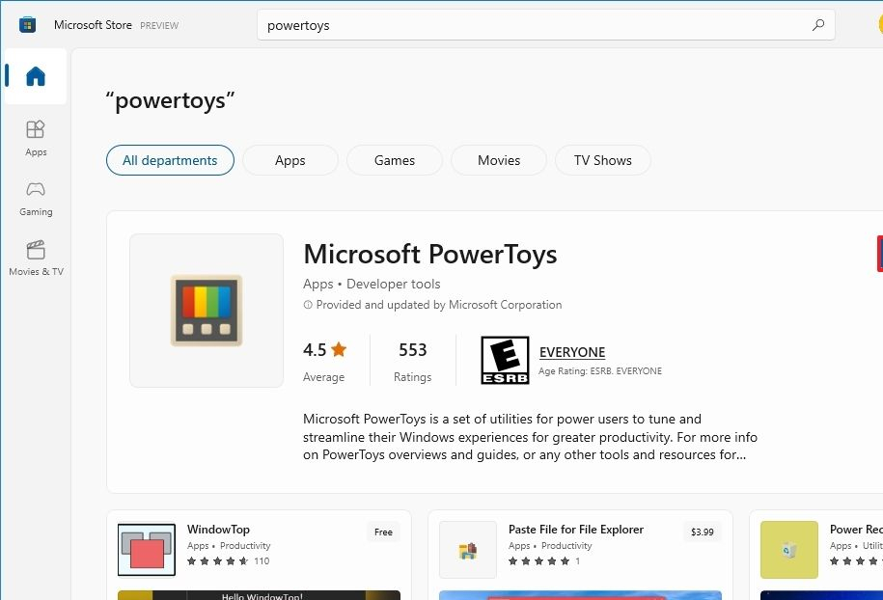Screen dimensions: 883x600
Task: Open the Microsoft PowerToys title
Action: [430, 255]
